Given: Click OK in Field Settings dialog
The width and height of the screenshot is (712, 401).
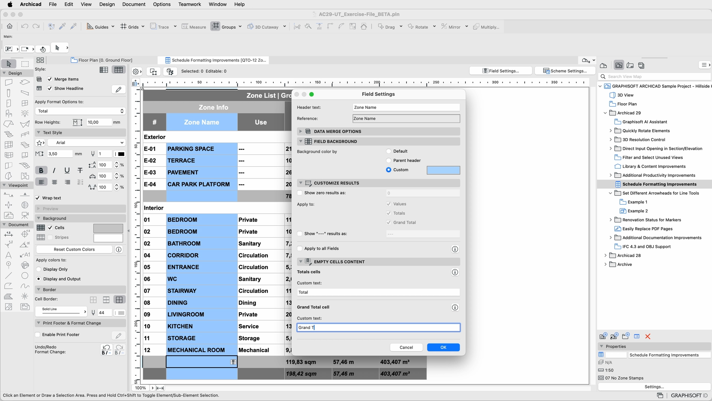Looking at the screenshot, I should coord(443,347).
